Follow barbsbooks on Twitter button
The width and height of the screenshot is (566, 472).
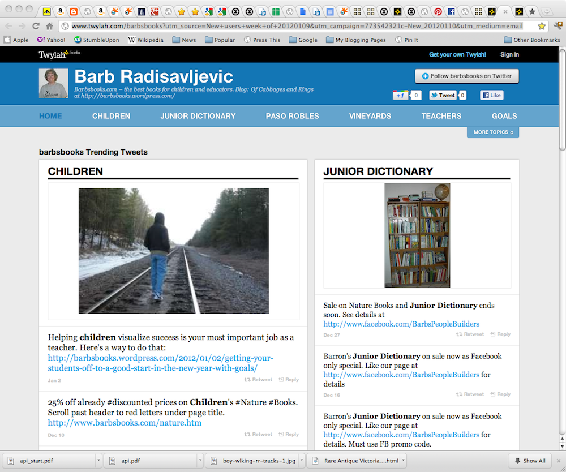467,76
